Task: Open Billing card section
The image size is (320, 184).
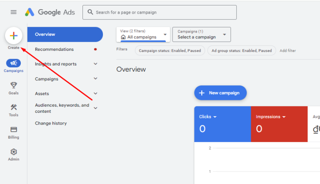Action: 13,133
